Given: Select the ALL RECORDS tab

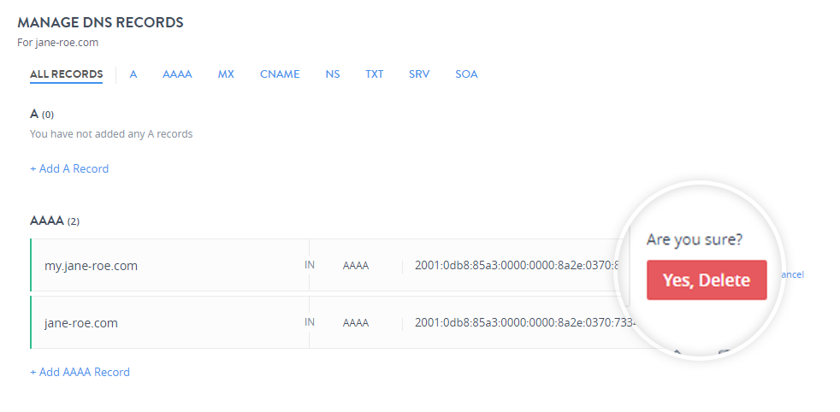Looking at the screenshot, I should pyautogui.click(x=66, y=74).
